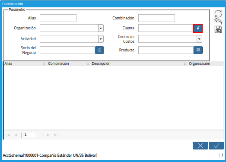226x162 pixels.
Task: Go to last page of results
Action: coord(56,135)
